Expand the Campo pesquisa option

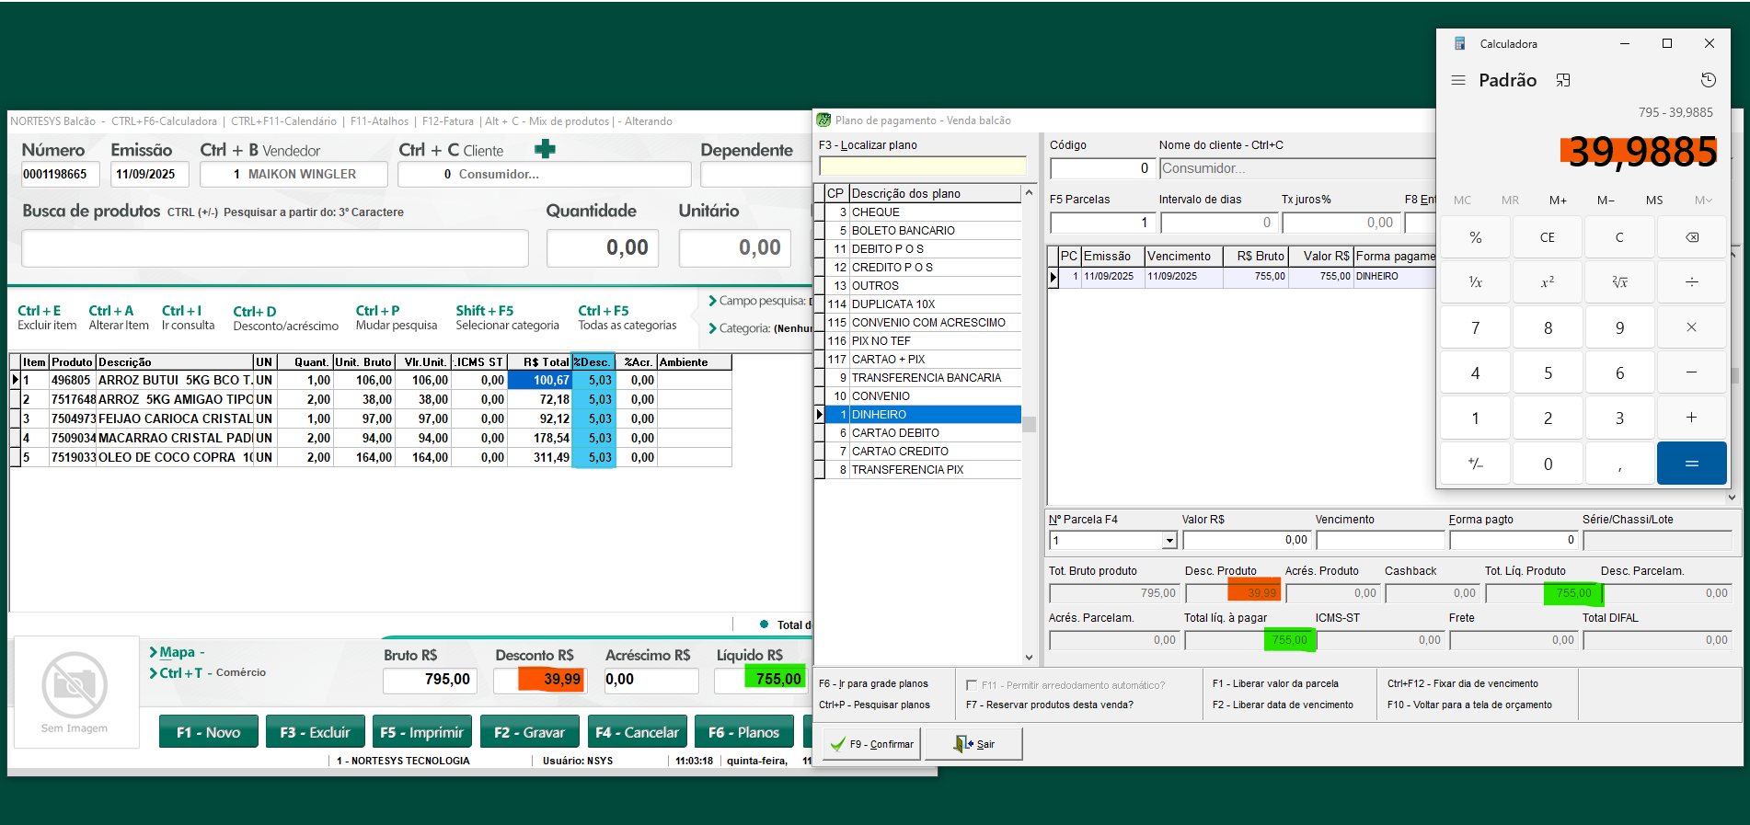pyautogui.click(x=712, y=301)
